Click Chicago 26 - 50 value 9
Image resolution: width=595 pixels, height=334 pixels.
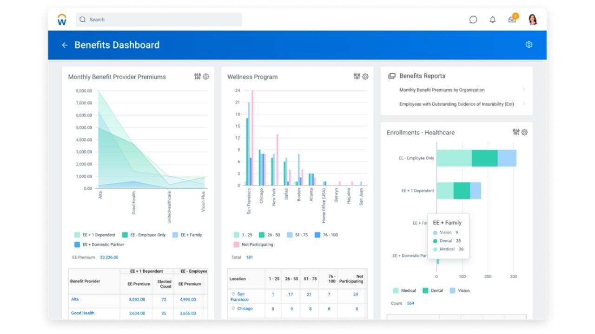tap(291, 309)
